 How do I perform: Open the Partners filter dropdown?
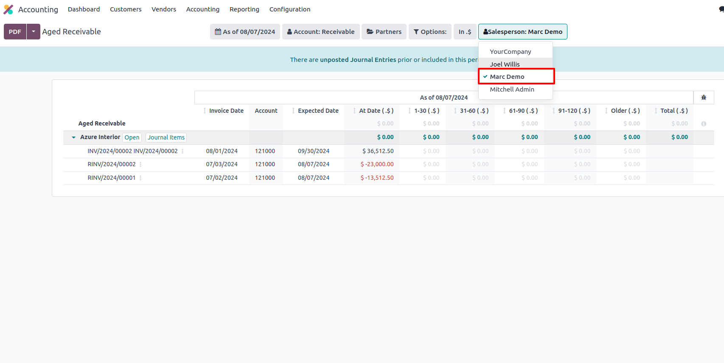[384, 32]
